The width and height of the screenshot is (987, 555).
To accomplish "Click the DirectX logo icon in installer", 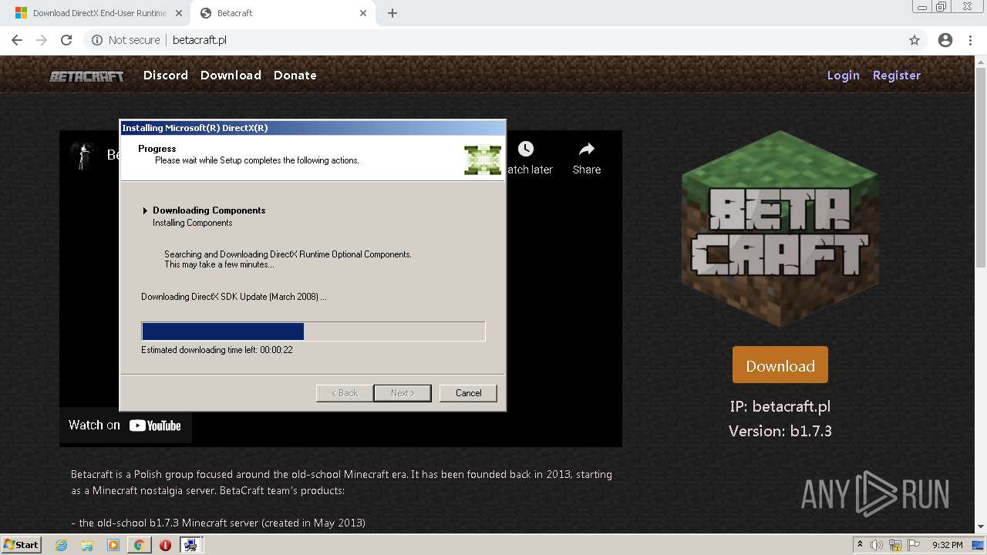I will [483, 160].
